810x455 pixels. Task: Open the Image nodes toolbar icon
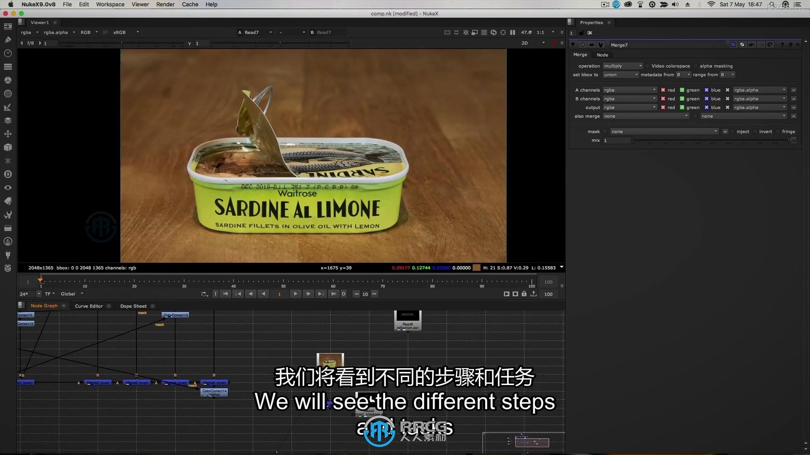(x=8, y=26)
